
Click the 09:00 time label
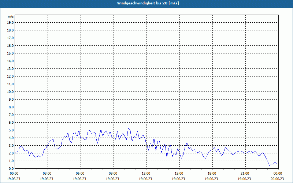(x=114, y=173)
